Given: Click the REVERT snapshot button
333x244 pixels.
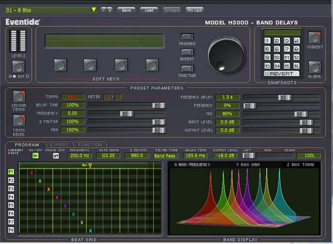Looking at the screenshot, I should 281,74.
